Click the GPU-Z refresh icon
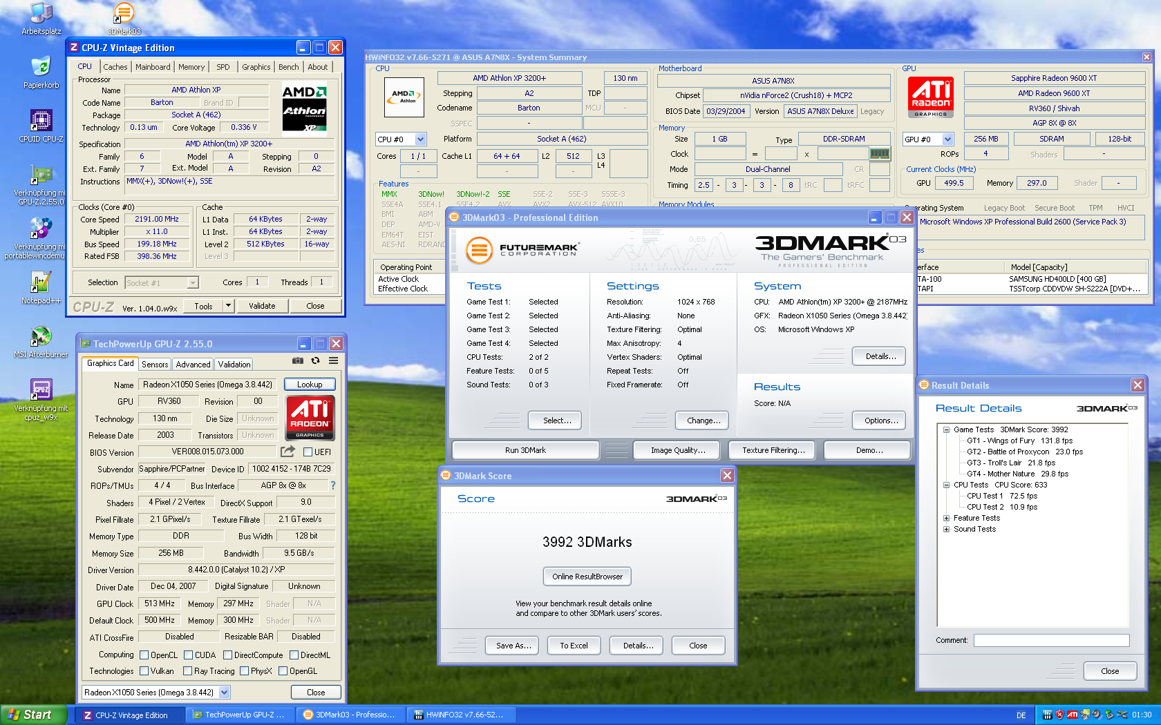 coord(316,360)
